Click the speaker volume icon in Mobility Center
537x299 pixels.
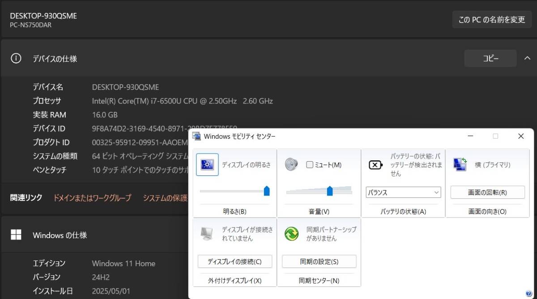pyautogui.click(x=291, y=165)
